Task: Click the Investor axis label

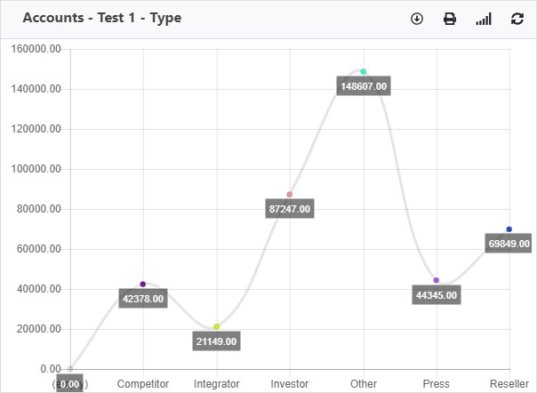Action: (289, 384)
